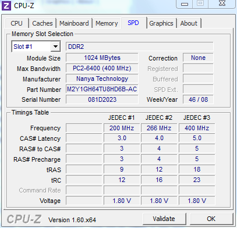Click the OK button
The image size is (237, 228).
click(x=211, y=219)
